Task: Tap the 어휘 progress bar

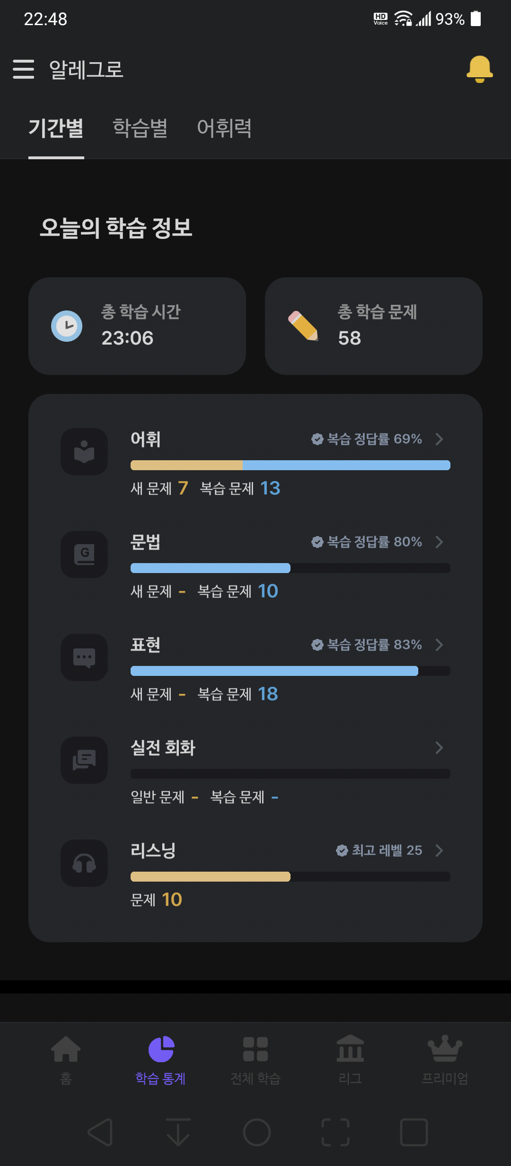Action: (x=291, y=465)
